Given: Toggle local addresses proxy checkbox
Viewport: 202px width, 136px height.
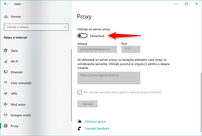Looking at the screenshot, I should pos(80,92).
